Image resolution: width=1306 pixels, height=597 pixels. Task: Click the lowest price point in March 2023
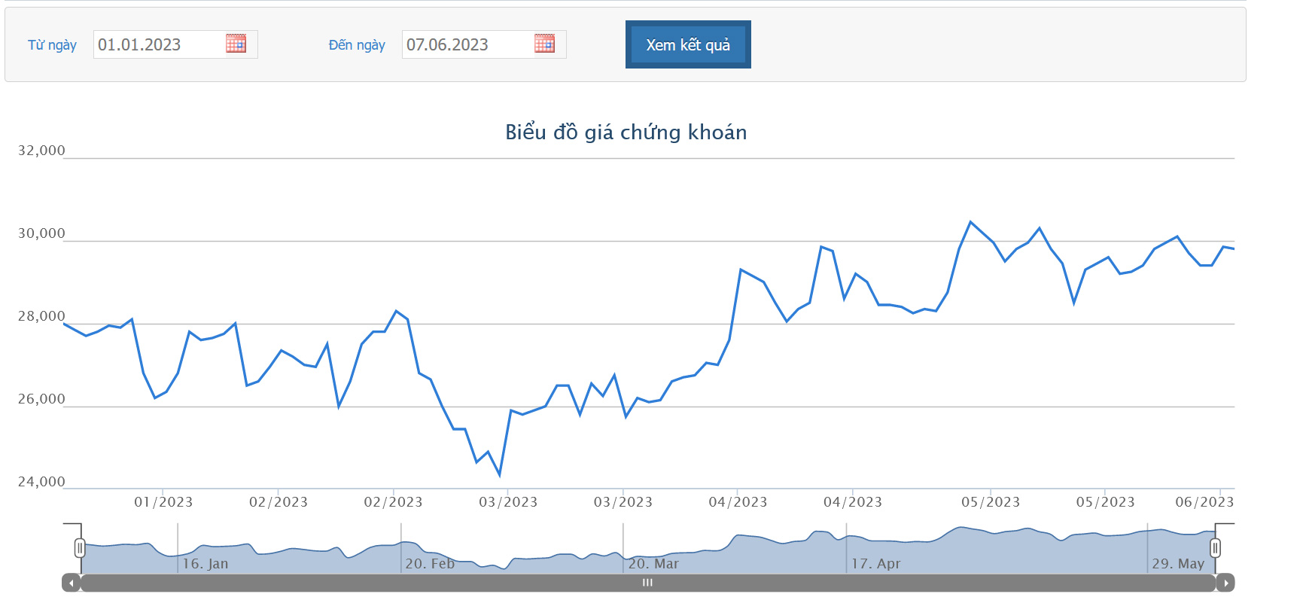(500, 475)
